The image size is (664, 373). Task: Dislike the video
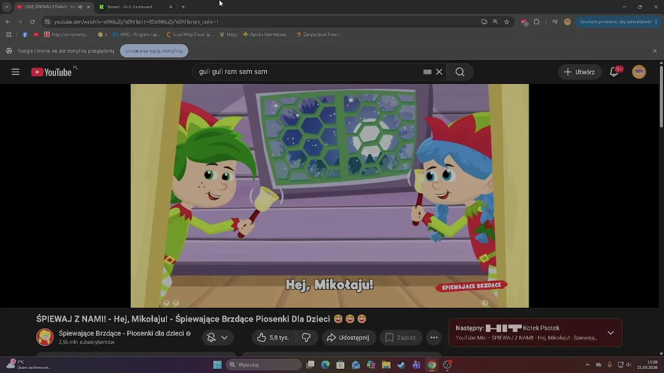307,338
